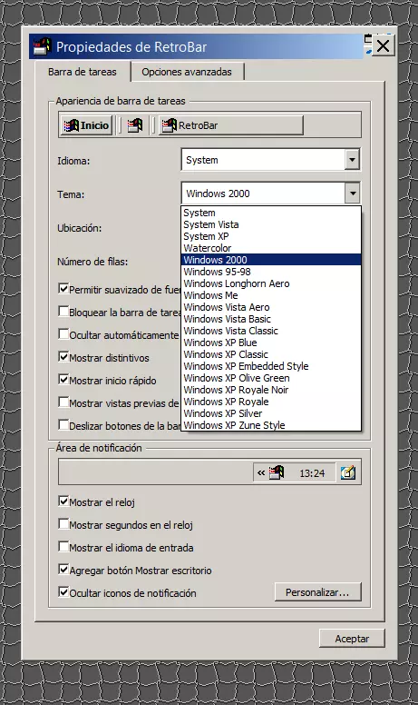Toggle Permitir suavizado de fuentes checkbox
This screenshot has width=418, height=705.
point(63,289)
